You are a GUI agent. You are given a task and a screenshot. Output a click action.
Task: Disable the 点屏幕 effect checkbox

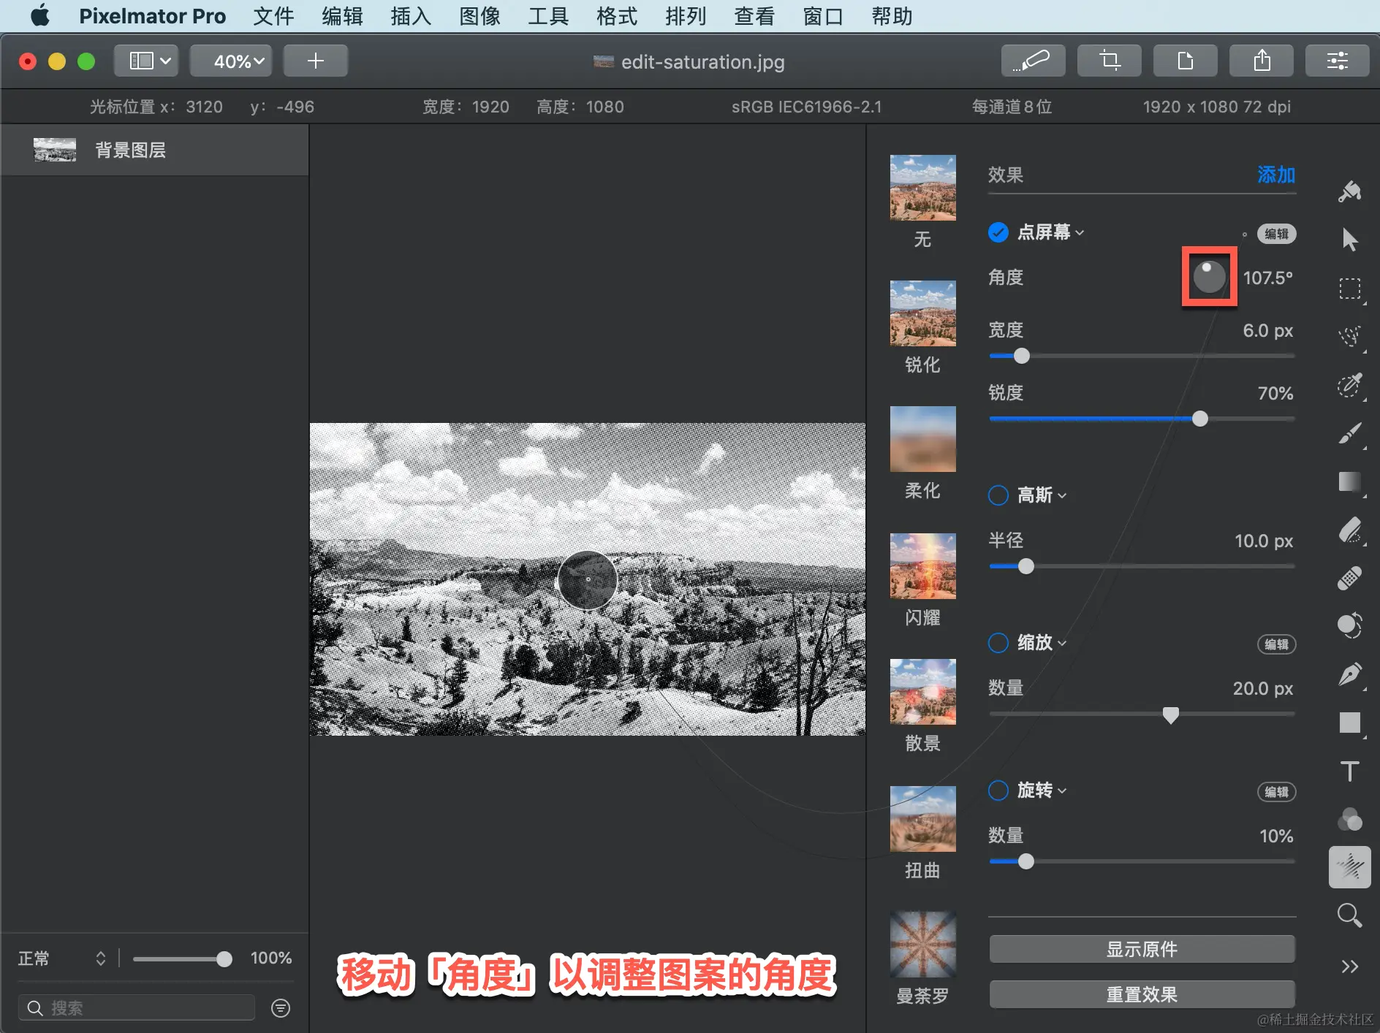click(x=998, y=232)
